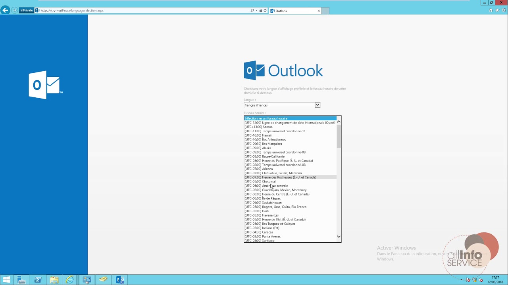Switch to Internet Explorer taskbar icon
508x285 pixels.
[70, 280]
